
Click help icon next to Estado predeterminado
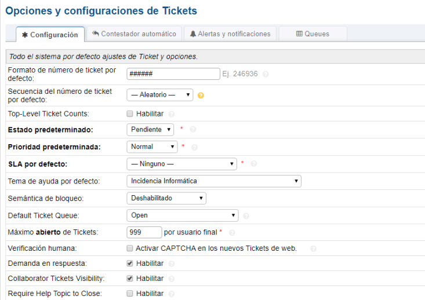(x=193, y=130)
